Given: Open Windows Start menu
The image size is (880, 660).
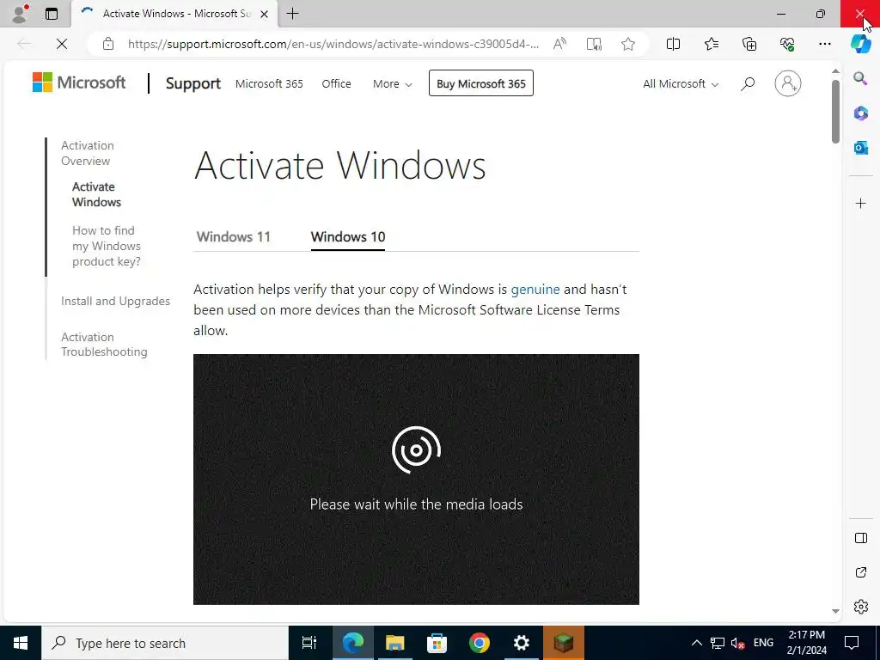Looking at the screenshot, I should 21,643.
